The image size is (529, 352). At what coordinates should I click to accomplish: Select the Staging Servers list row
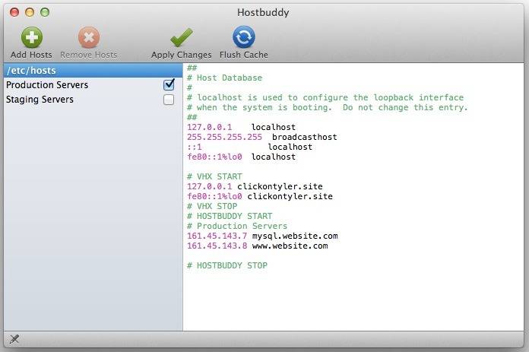click(x=93, y=100)
